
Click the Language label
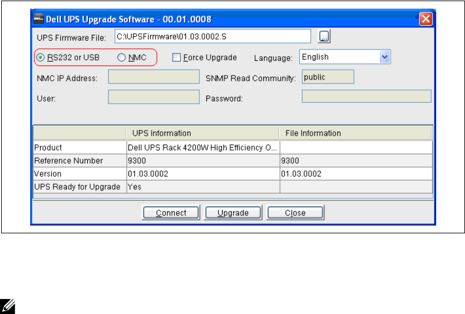coord(273,58)
